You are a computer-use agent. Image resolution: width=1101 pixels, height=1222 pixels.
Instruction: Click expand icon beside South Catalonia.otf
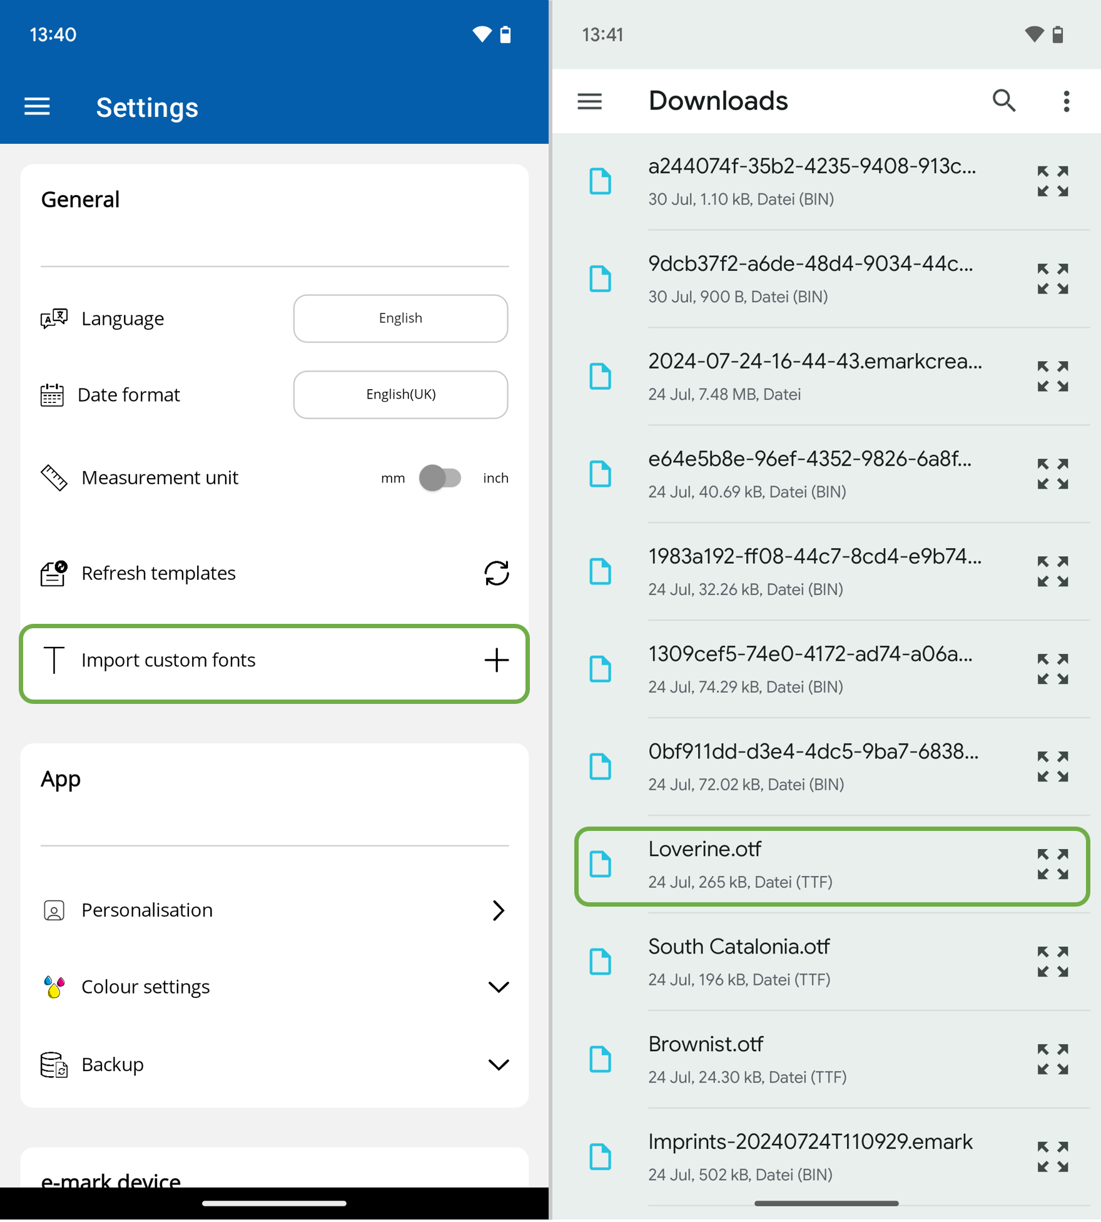(1052, 962)
